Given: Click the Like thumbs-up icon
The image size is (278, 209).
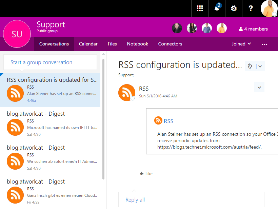Looking at the screenshot, I should click(142, 173).
